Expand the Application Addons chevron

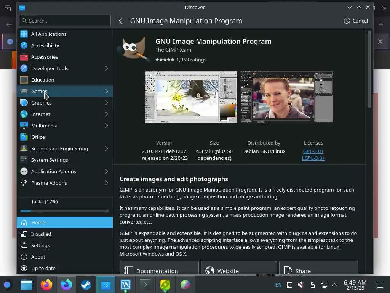coord(107,171)
